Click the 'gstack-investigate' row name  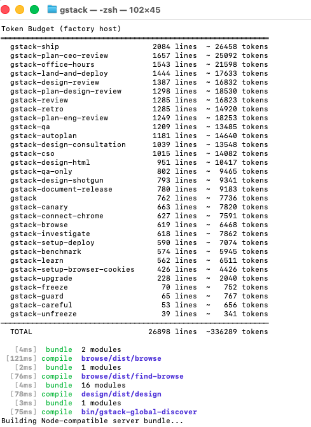(x=50, y=234)
